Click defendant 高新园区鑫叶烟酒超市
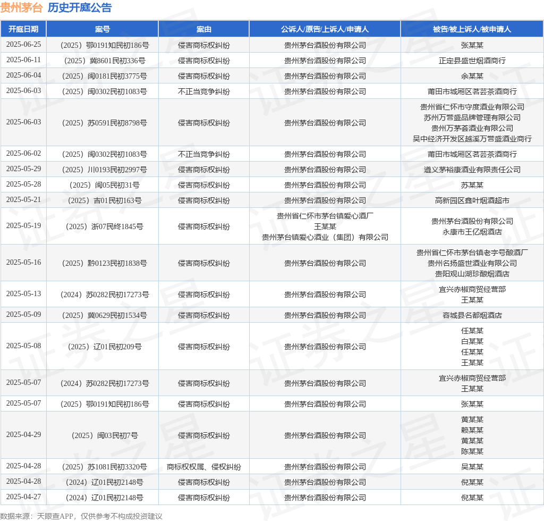This screenshot has width=544, height=521. 472,200
